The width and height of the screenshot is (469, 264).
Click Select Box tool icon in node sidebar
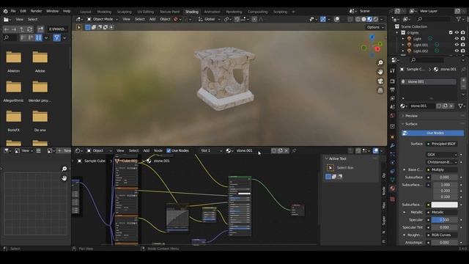(330, 168)
